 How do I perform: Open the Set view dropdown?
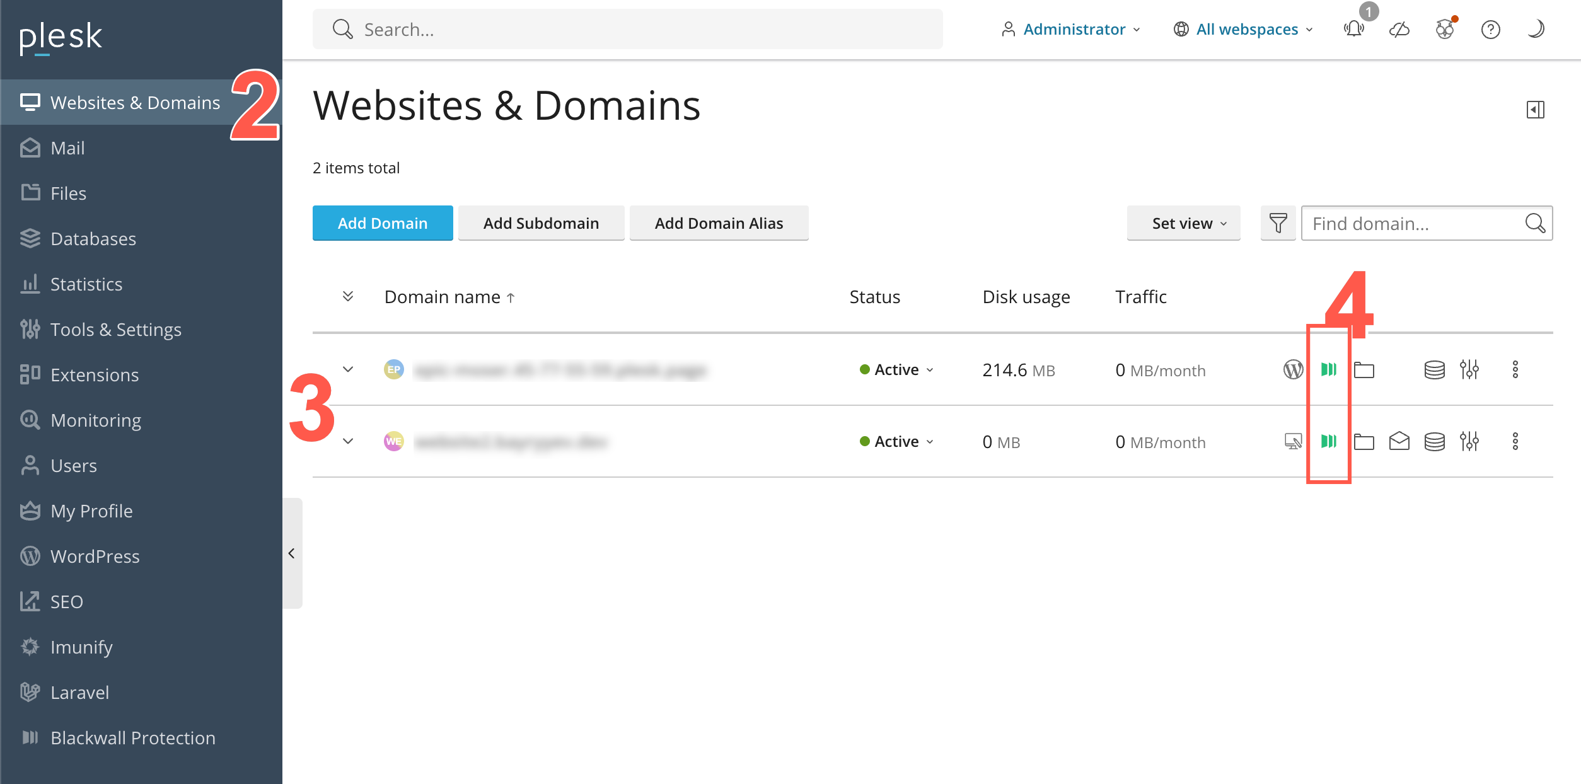click(x=1183, y=223)
